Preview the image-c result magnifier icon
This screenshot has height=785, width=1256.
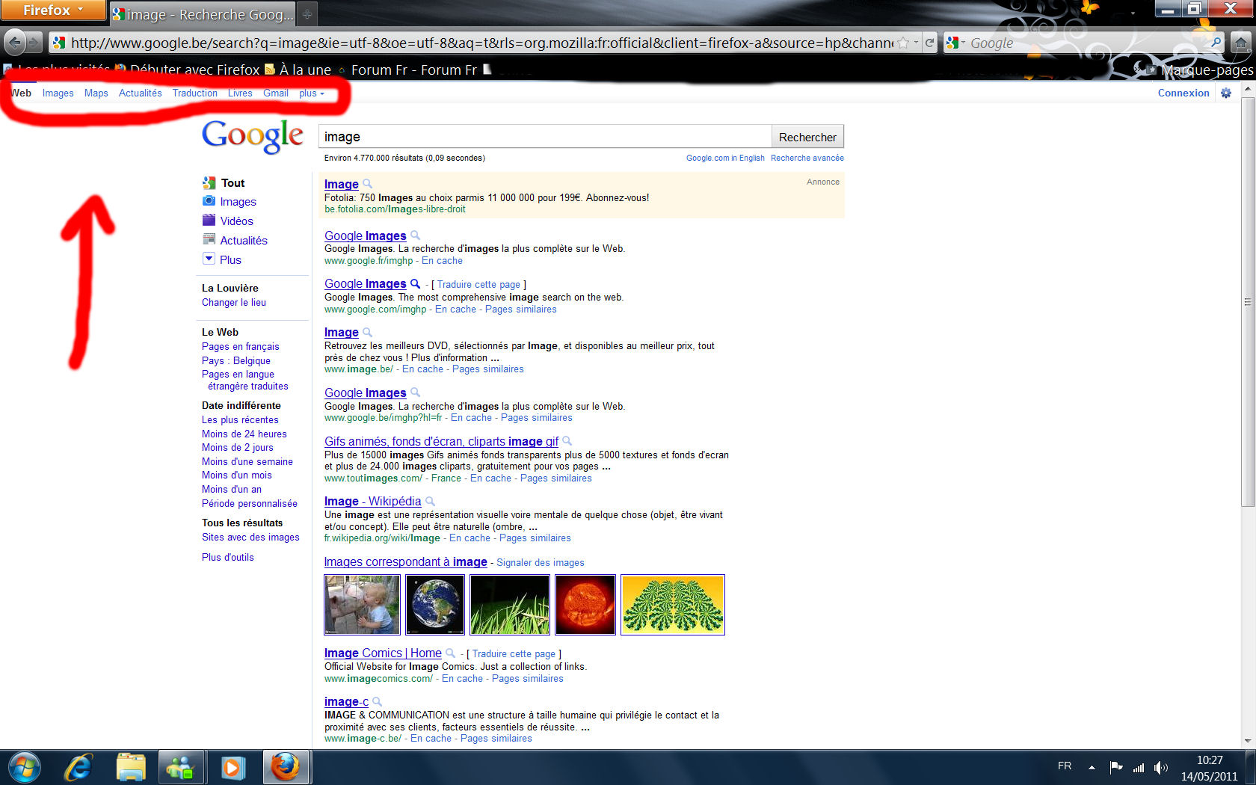point(378,702)
